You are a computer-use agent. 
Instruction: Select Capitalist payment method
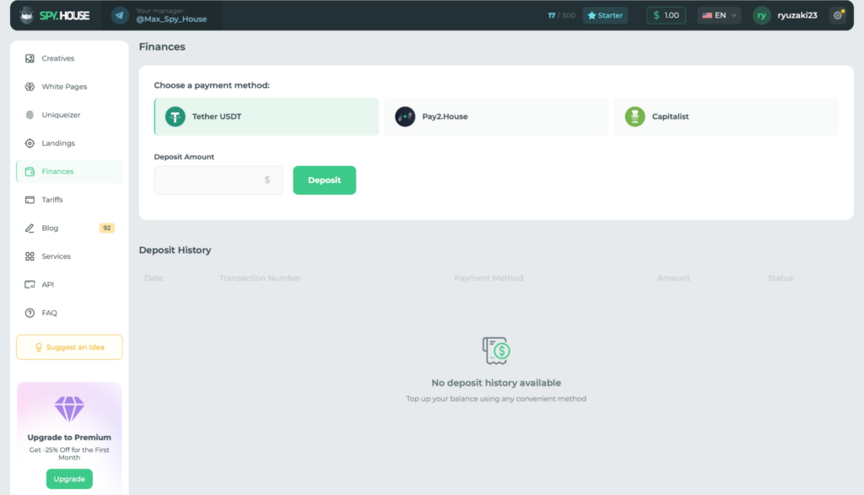click(726, 116)
